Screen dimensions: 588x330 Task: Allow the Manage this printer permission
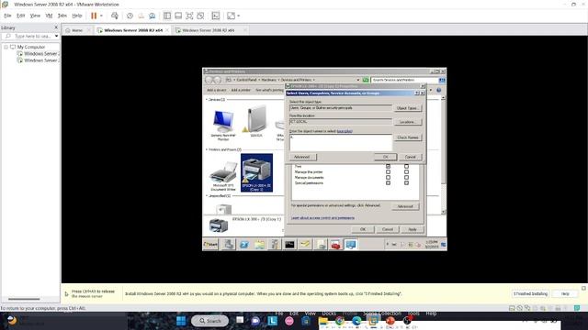point(388,172)
